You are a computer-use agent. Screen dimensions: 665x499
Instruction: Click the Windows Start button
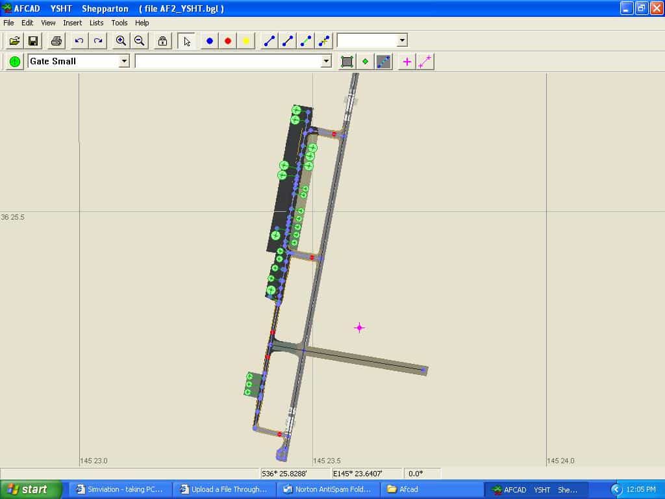pyautogui.click(x=31, y=489)
